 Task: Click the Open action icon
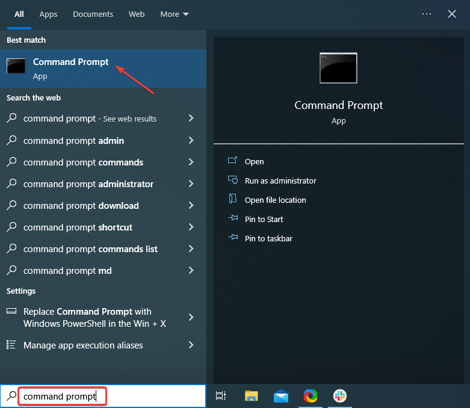233,161
